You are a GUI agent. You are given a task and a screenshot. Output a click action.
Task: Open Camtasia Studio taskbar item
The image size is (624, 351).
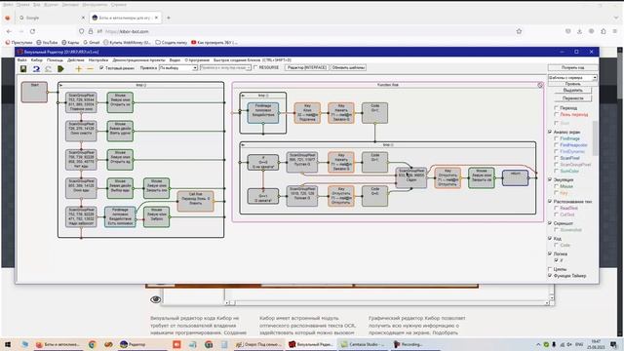[x=363, y=344]
